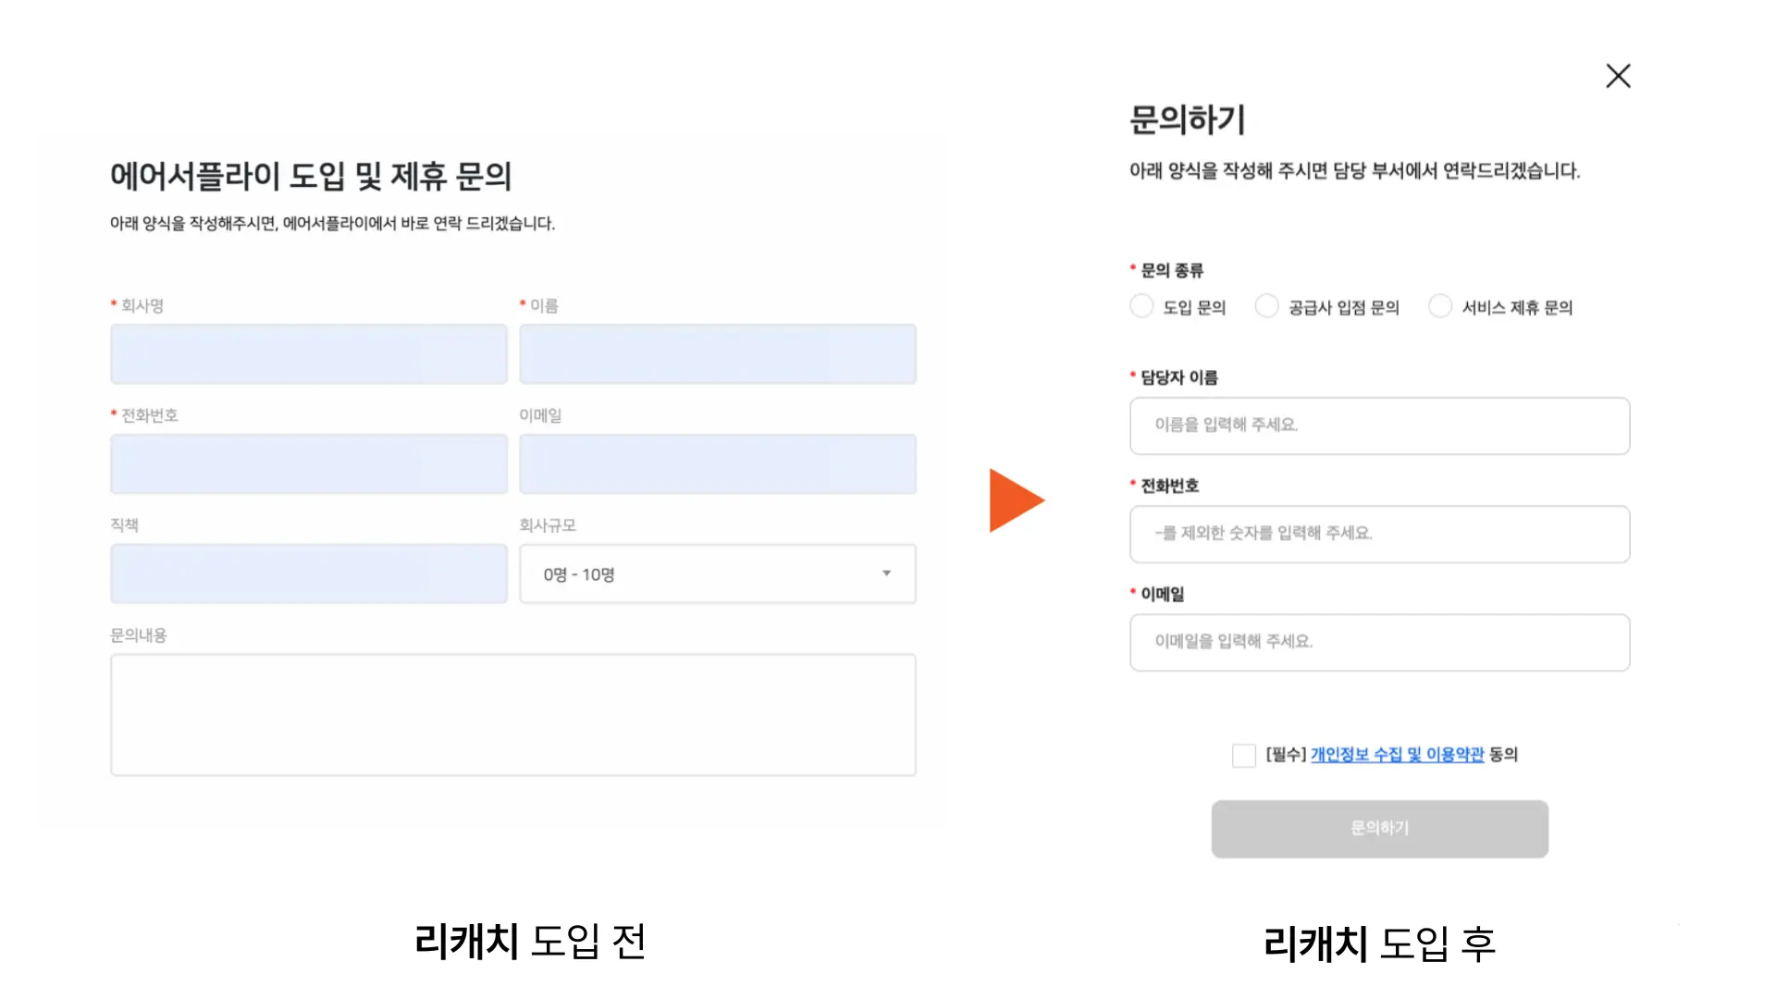Viewport: 1776px width, 999px height.
Task: Click the dropdown arrow in 회사규모
Action: coord(886,573)
